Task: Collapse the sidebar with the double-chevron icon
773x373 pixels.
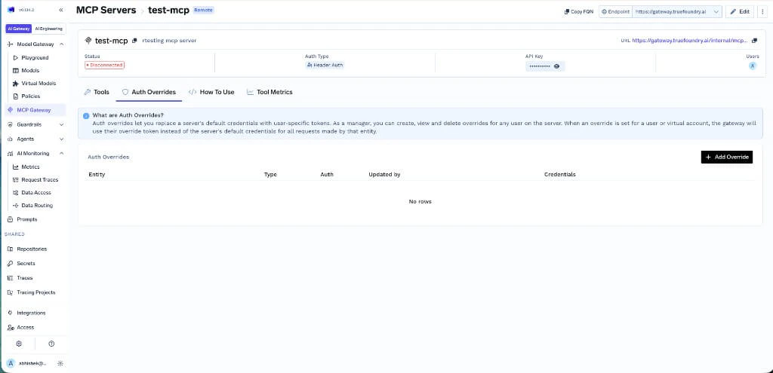Action: point(60,10)
